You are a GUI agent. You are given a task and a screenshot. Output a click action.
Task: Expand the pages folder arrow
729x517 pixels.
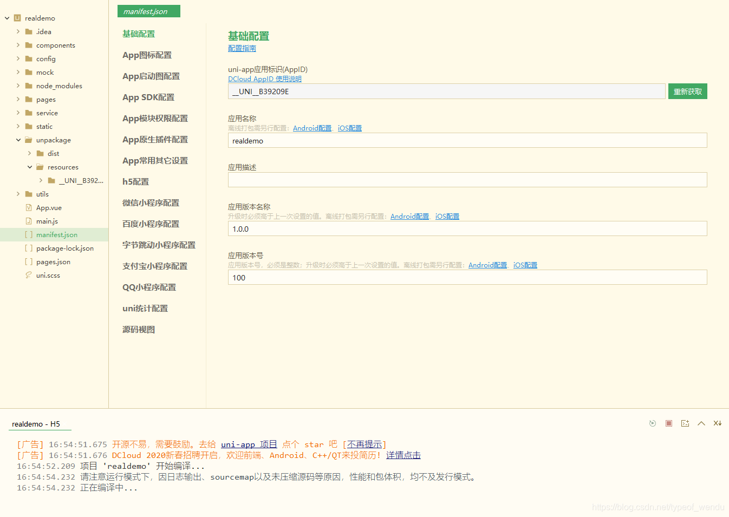(18, 99)
